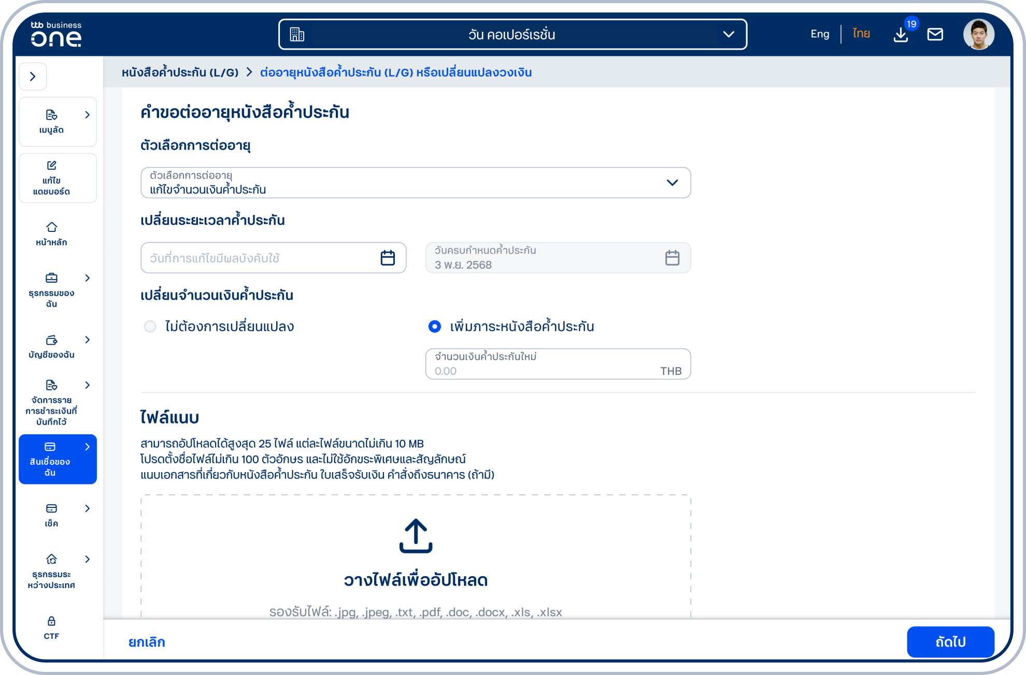This screenshot has height=675, width=1026.
Task: Click the file upload arrow icon
Action: (x=416, y=536)
